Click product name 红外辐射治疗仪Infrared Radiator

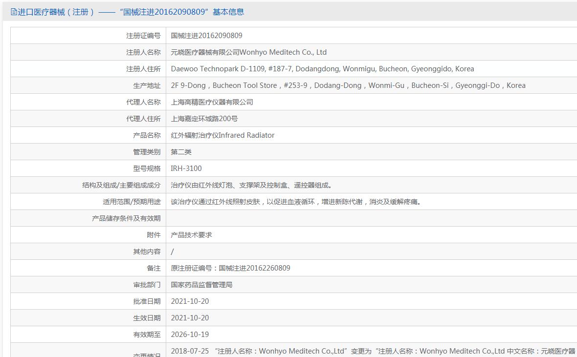[x=222, y=135]
